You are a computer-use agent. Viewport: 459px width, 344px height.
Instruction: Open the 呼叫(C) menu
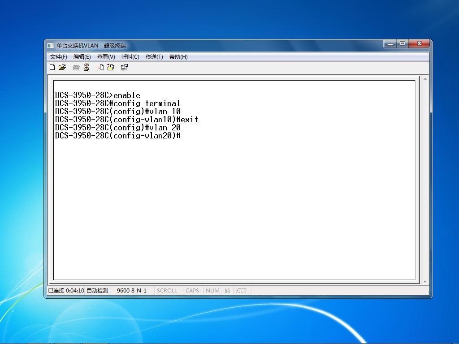tap(130, 57)
